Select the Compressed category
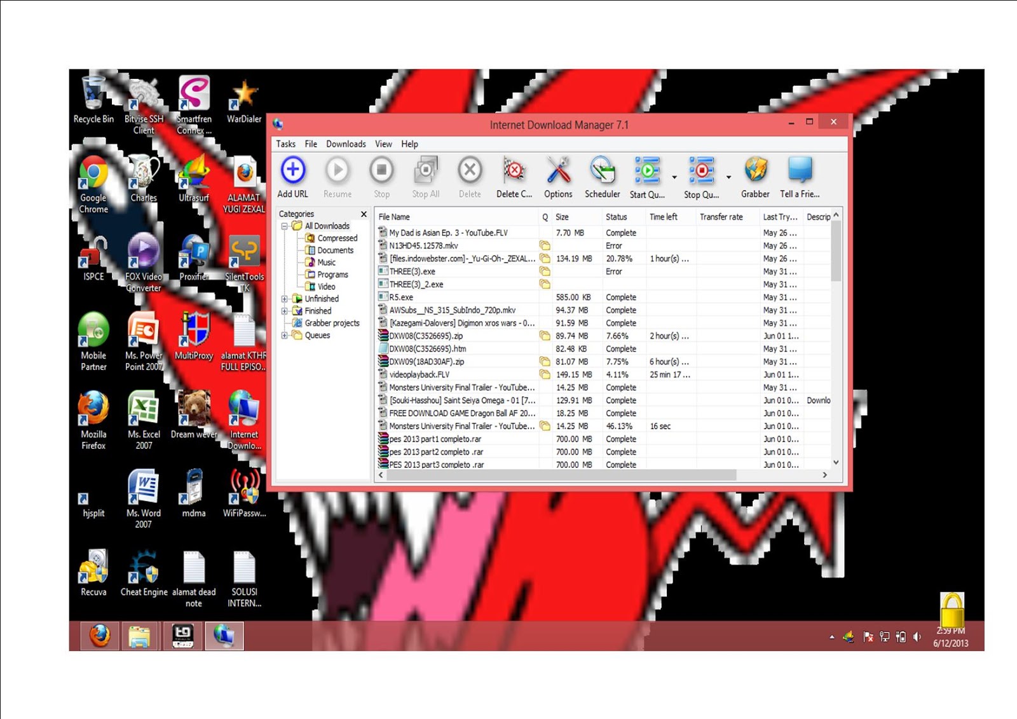 point(337,238)
